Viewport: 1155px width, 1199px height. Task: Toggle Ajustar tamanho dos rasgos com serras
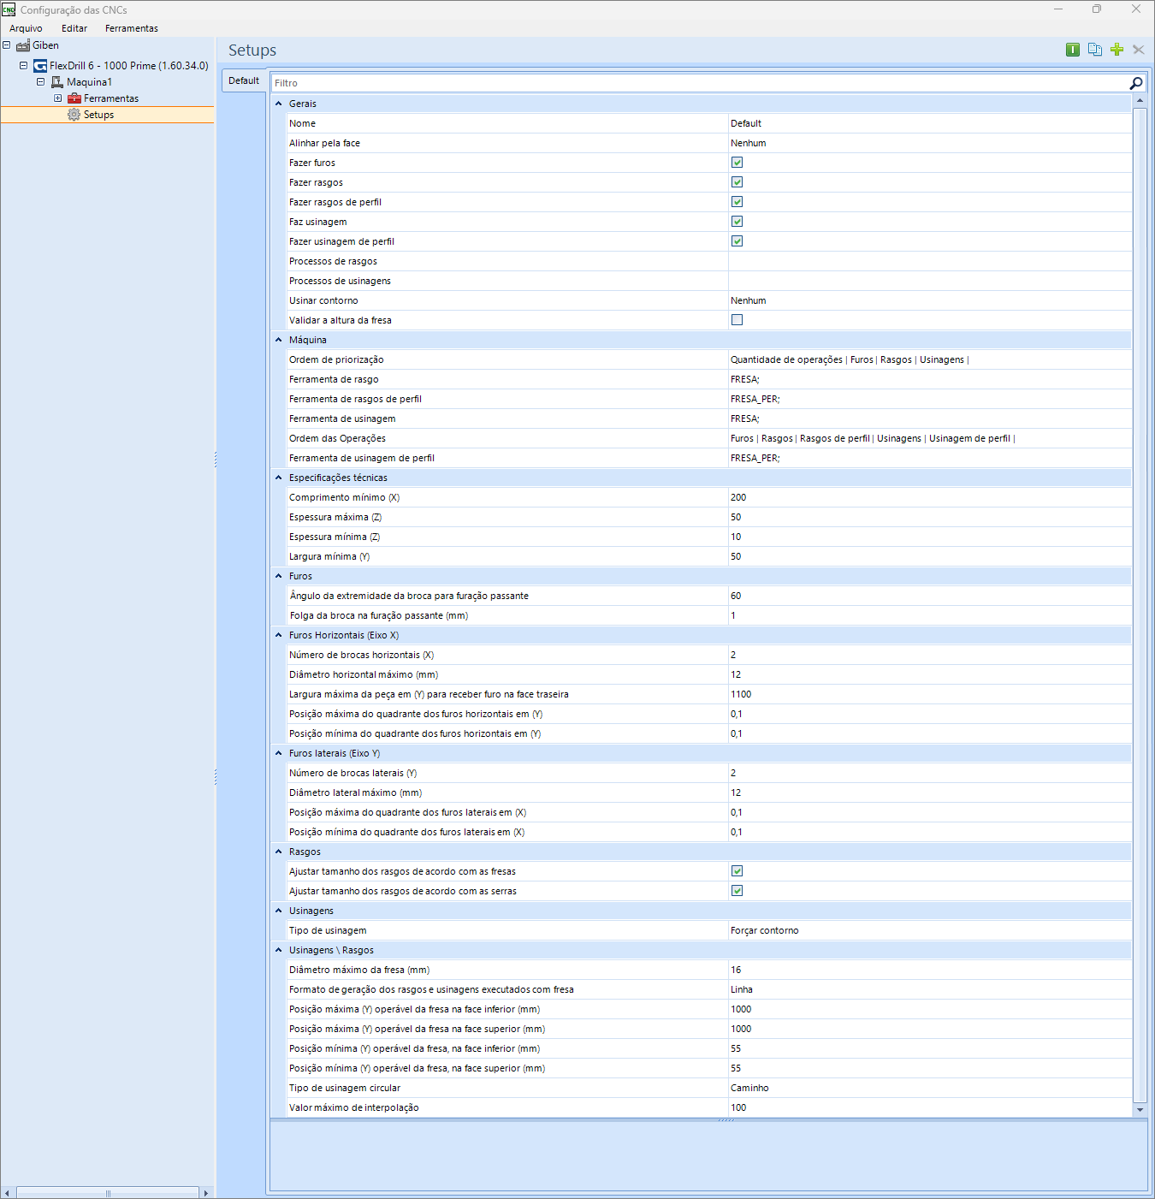(x=737, y=891)
